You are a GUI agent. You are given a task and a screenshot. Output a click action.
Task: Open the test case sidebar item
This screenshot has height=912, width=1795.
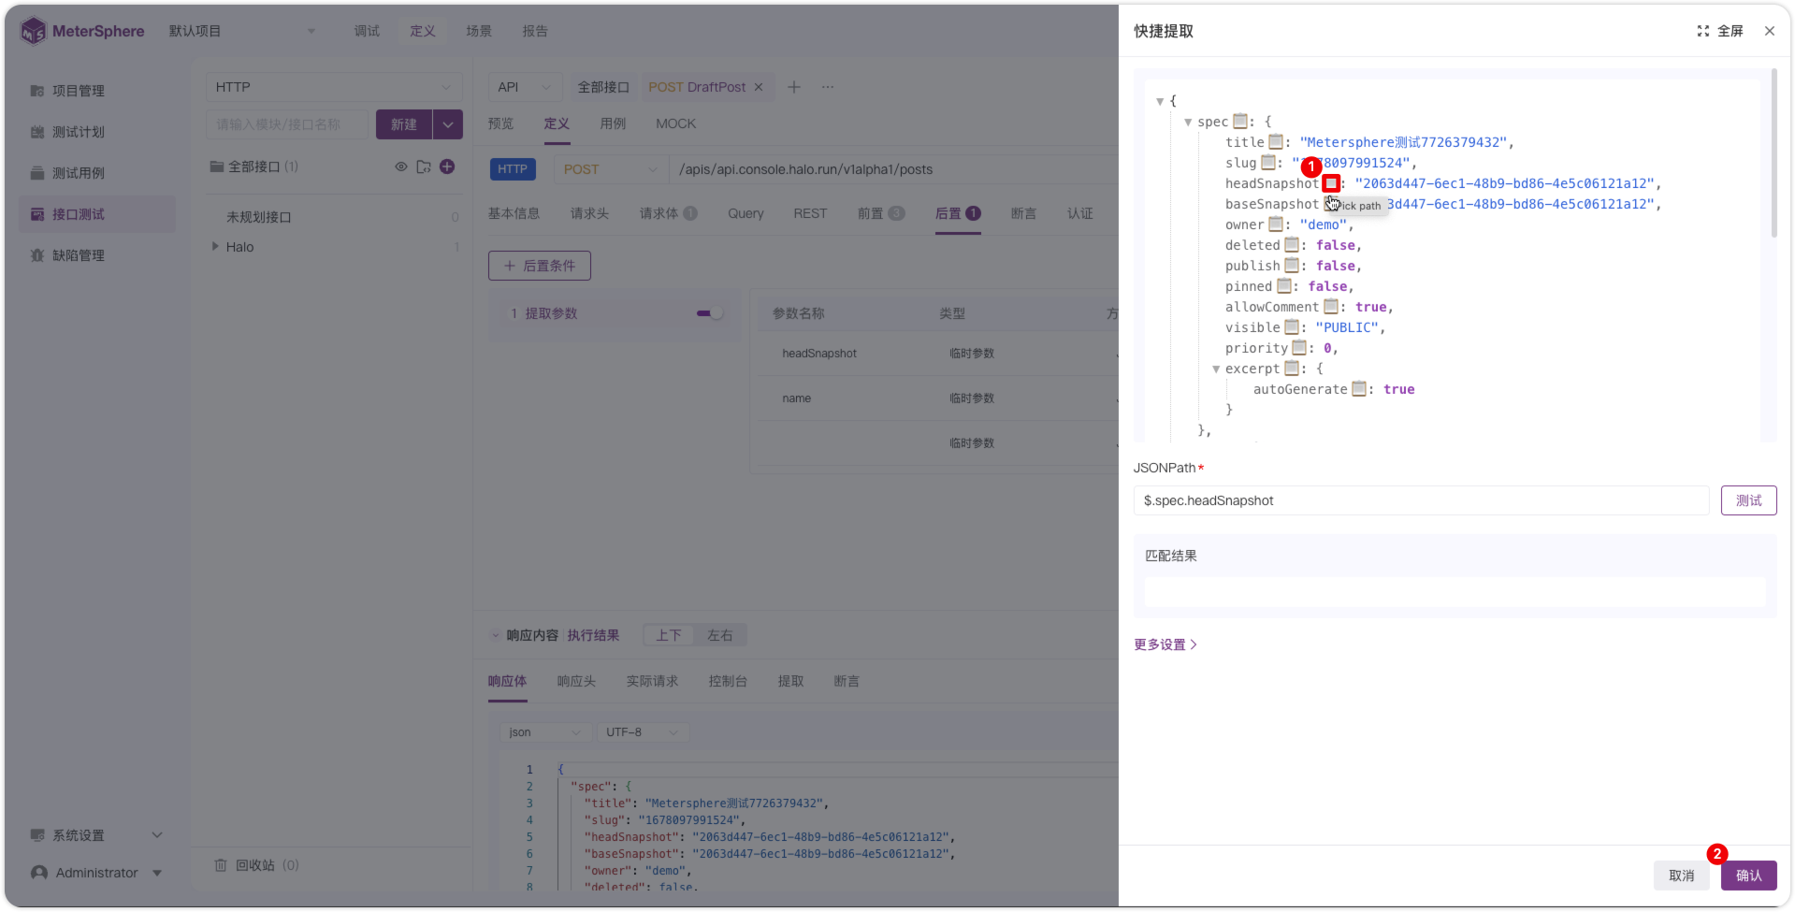(97, 173)
